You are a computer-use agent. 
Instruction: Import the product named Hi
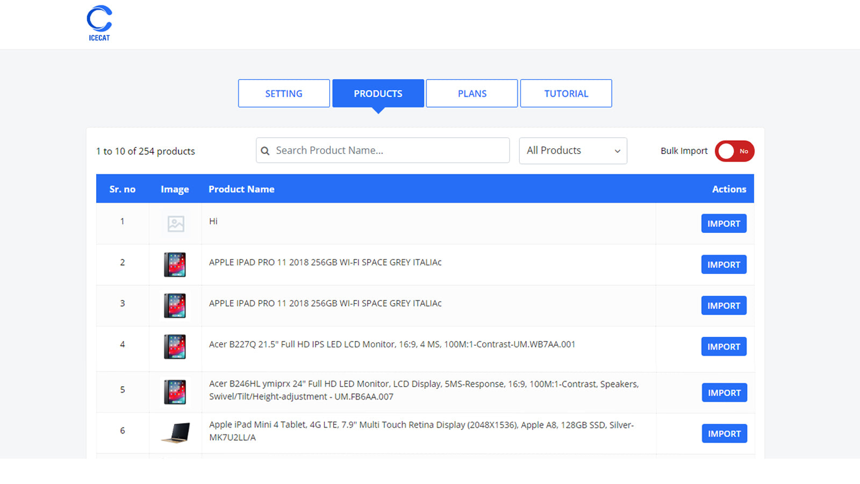click(x=724, y=224)
